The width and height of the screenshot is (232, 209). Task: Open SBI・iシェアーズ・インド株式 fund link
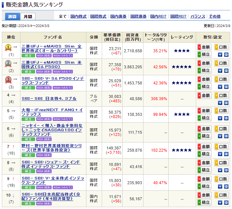[x=51, y=164]
